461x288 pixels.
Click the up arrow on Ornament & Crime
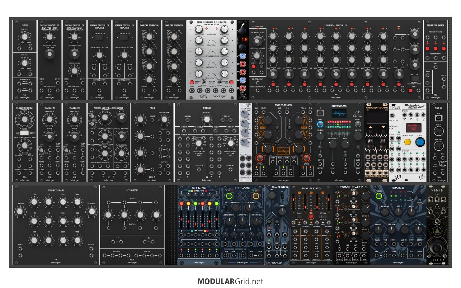click(x=370, y=128)
